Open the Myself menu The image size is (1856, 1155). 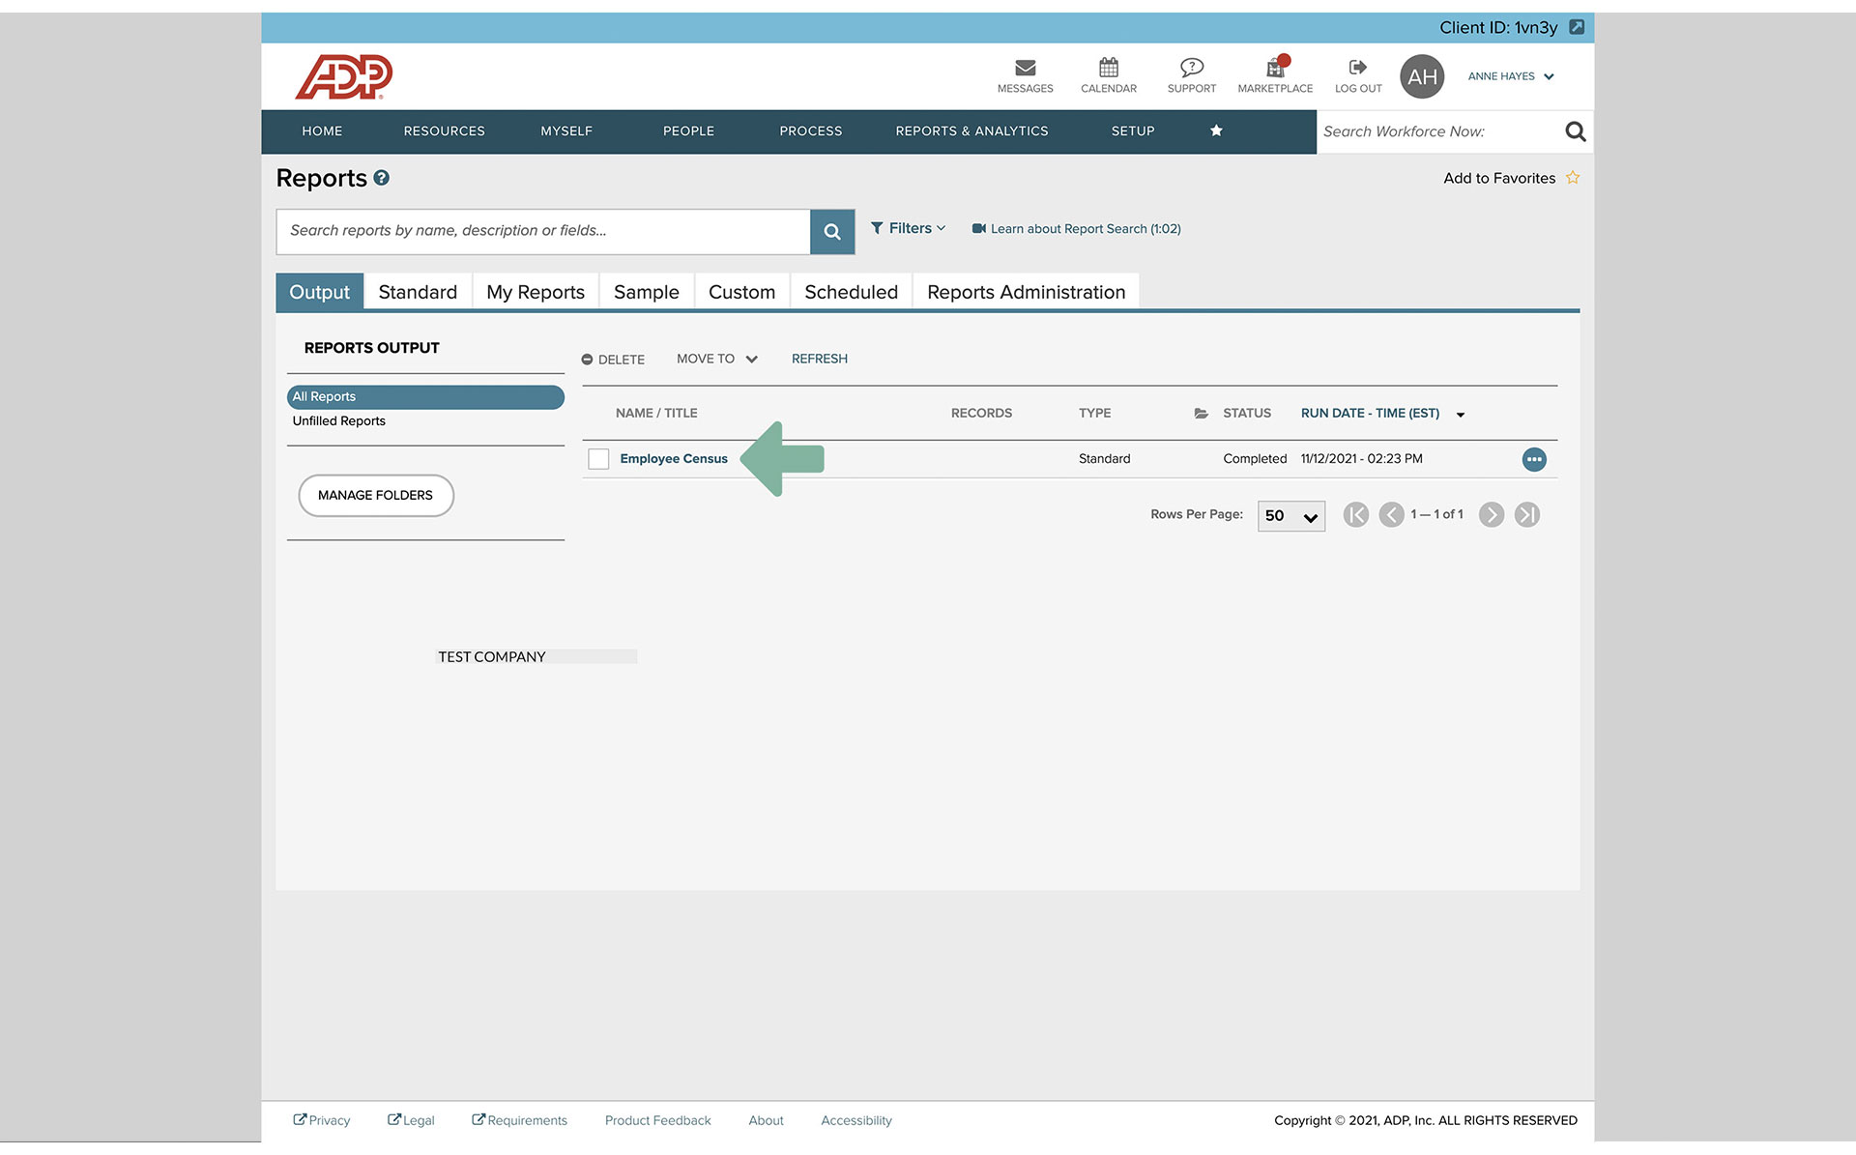(566, 131)
